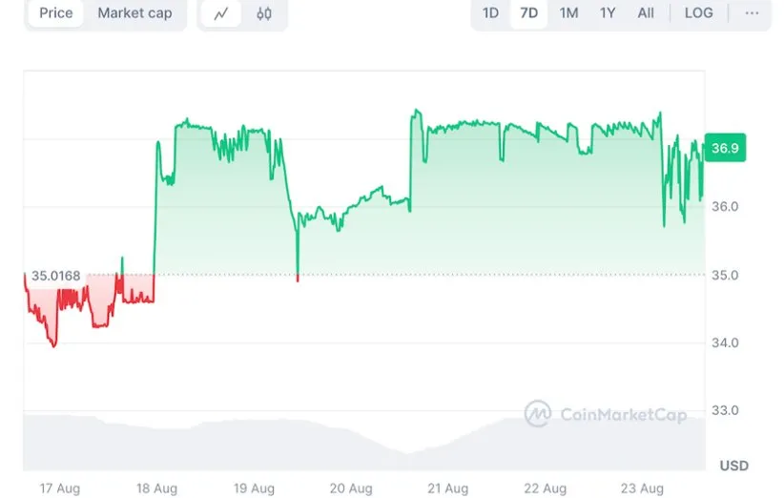Click the 21 Aug date label
Viewport: 784px width, 498px height.
point(448,488)
